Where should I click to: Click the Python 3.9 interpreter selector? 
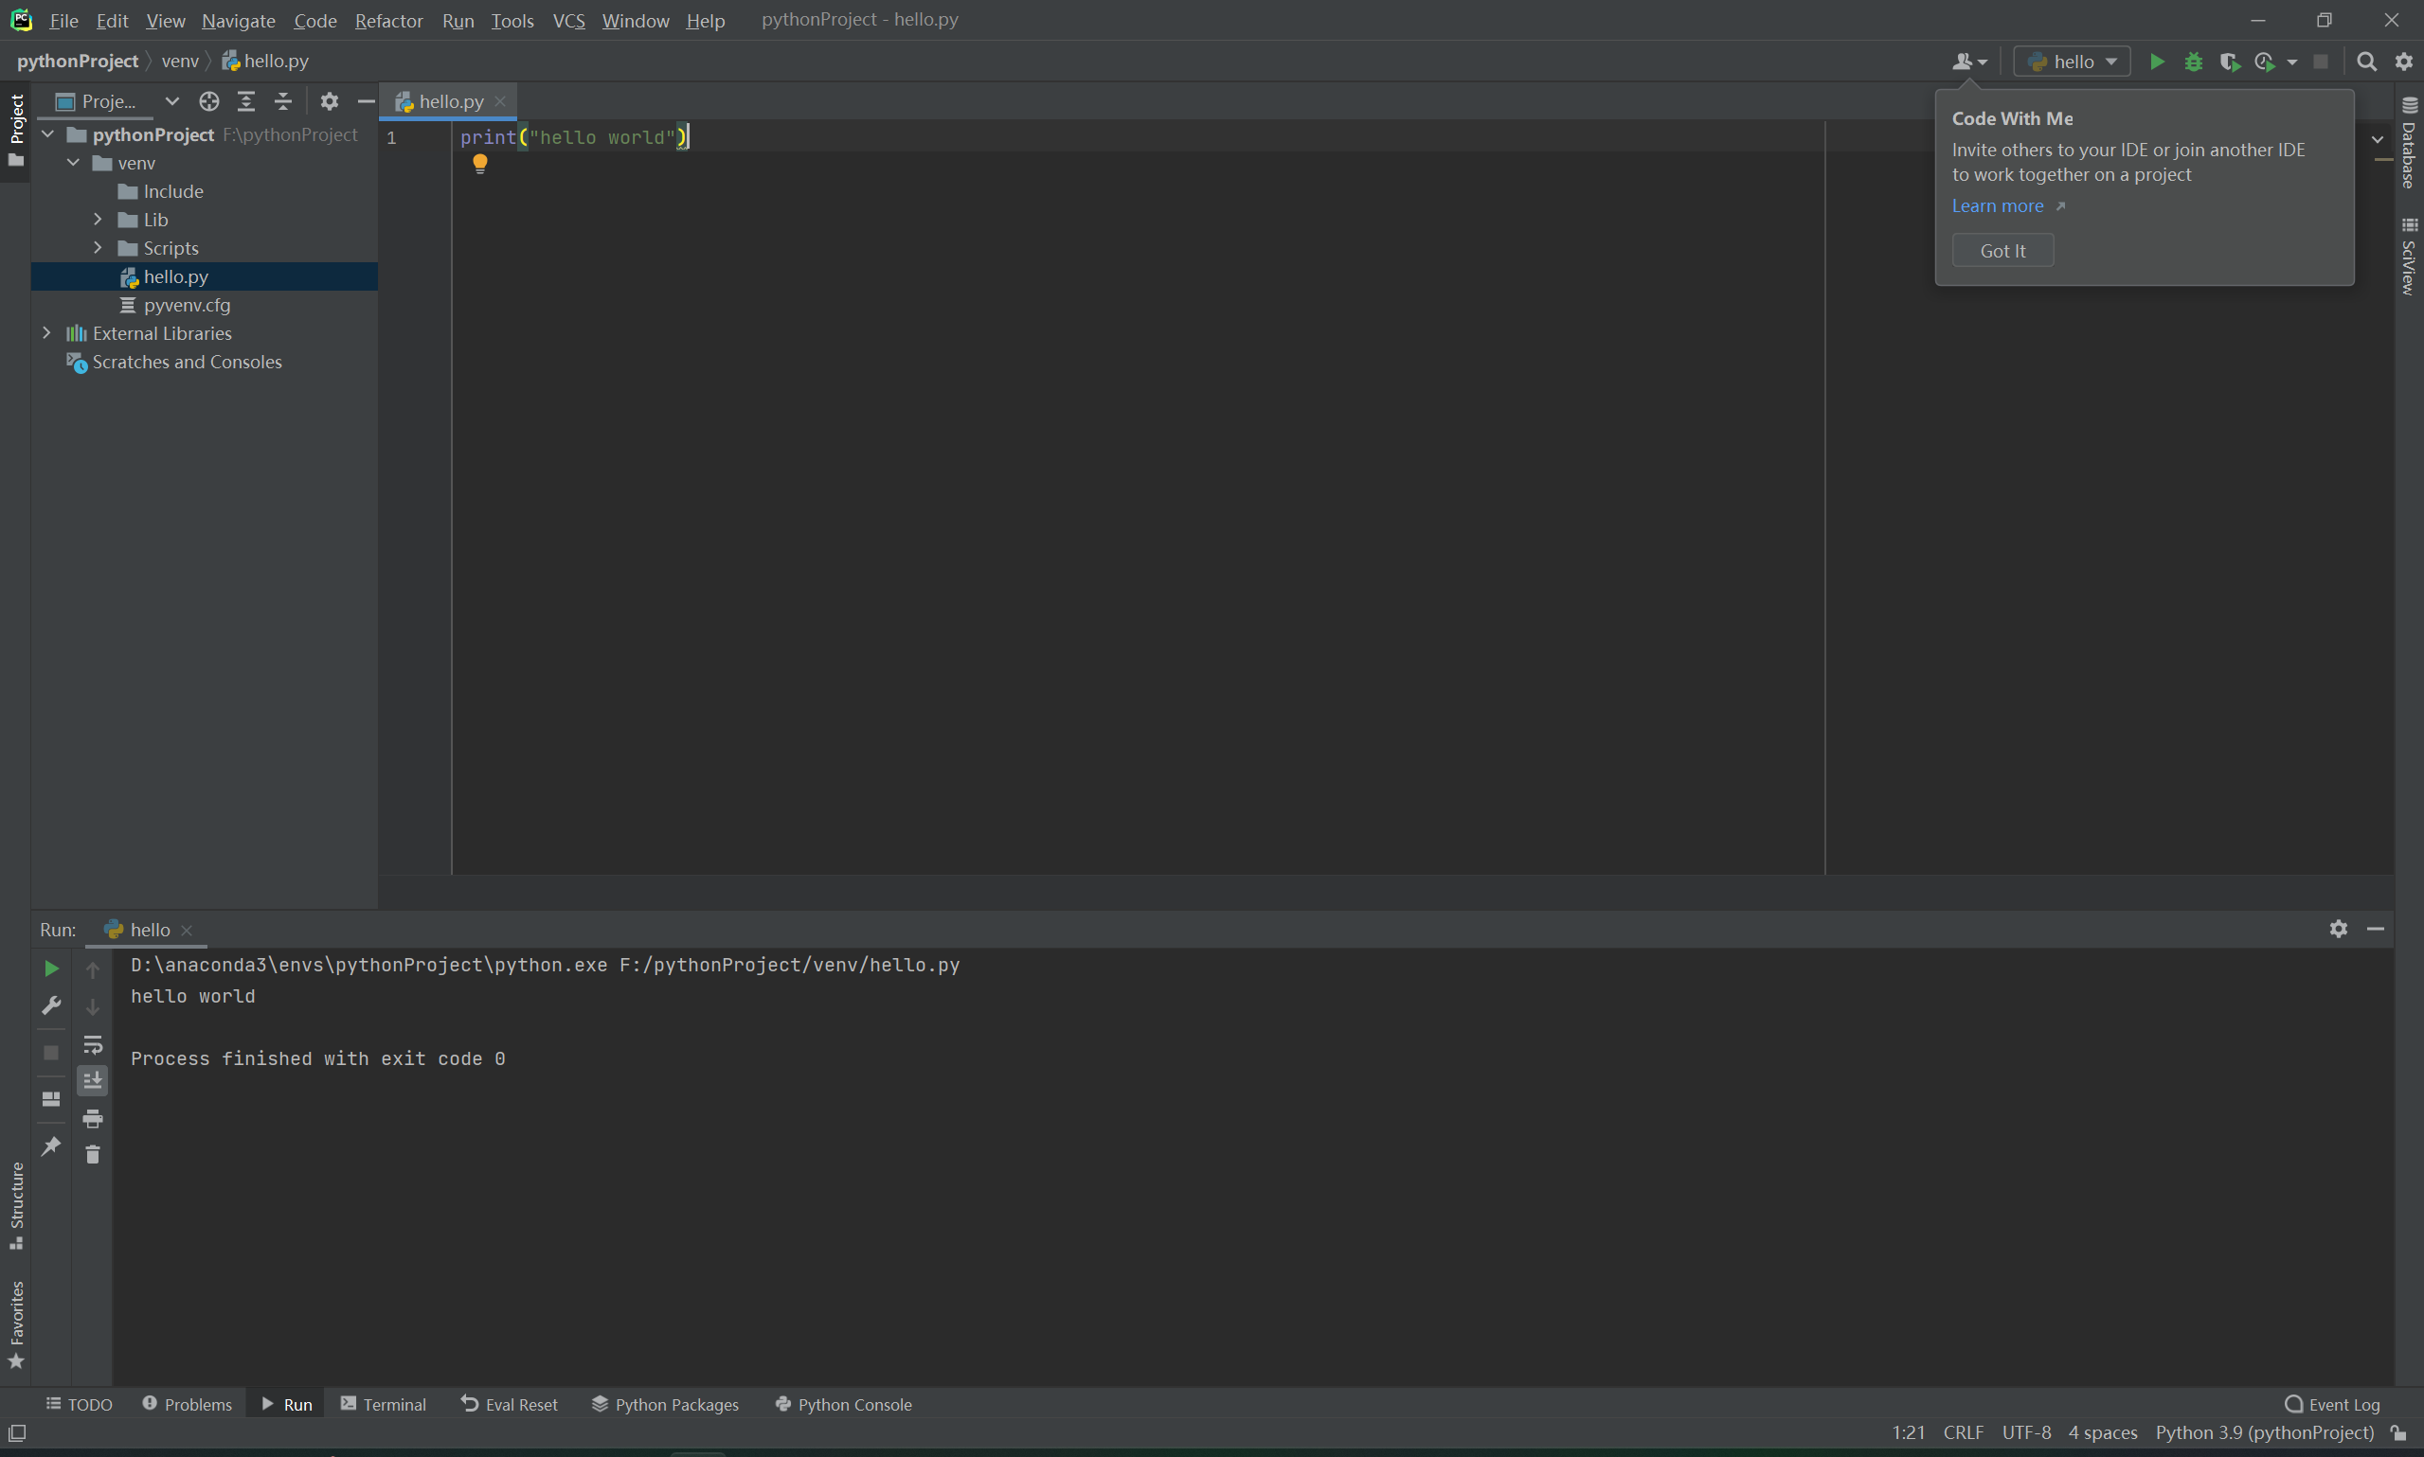click(2263, 1432)
